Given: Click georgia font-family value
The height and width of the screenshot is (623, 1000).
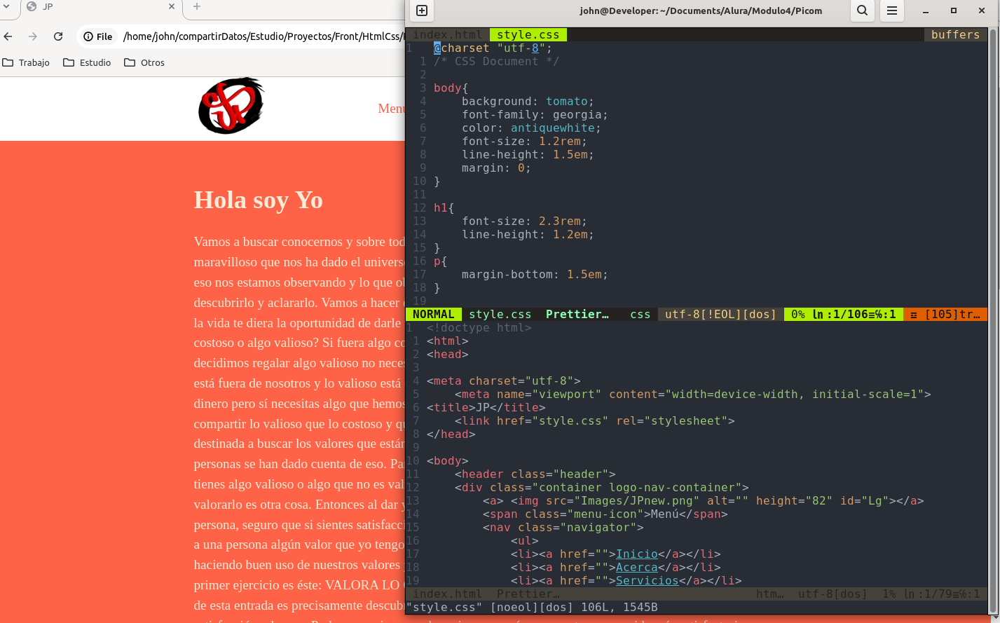Looking at the screenshot, I should 577,115.
